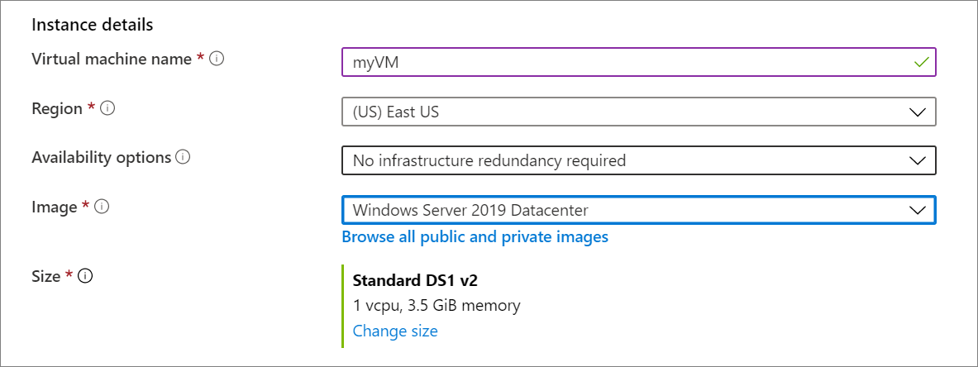978x367 pixels.
Task: Click the chevron arrow of Region dropdown
Action: coord(918,112)
